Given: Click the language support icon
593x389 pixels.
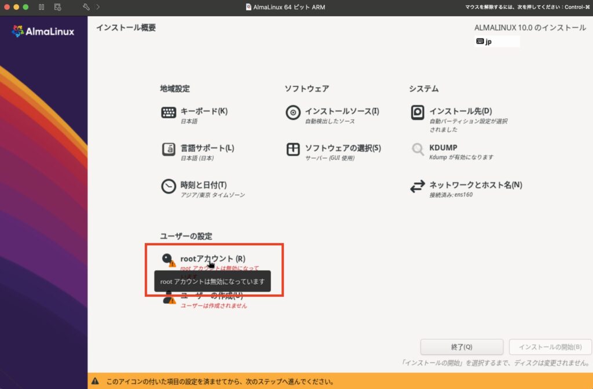Looking at the screenshot, I should click(169, 149).
